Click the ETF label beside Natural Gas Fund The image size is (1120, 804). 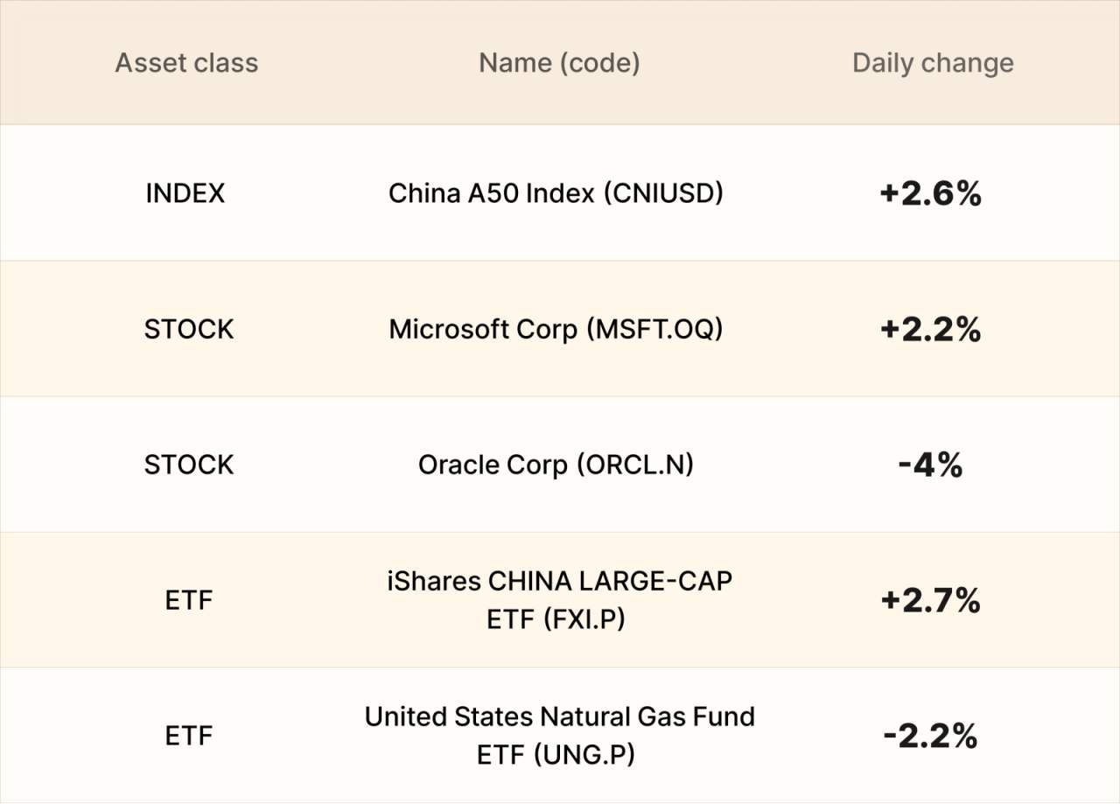[189, 736]
